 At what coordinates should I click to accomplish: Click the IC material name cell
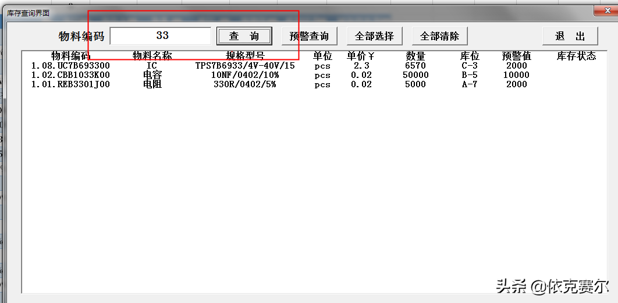coord(152,66)
